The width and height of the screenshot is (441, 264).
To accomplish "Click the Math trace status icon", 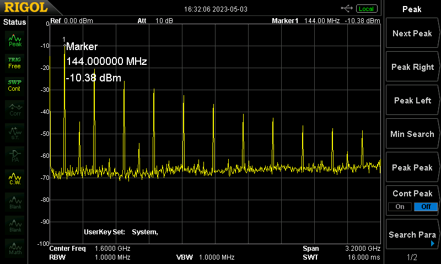I will coord(15,249).
